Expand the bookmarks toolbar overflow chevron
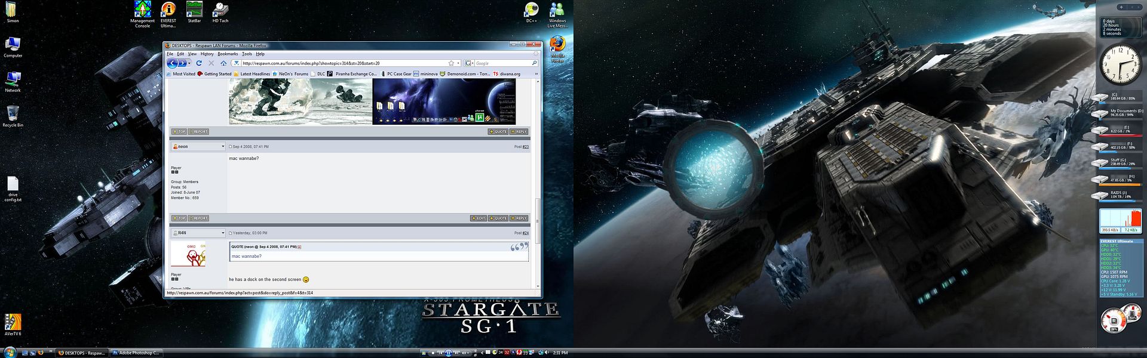Viewport: 1147px width, 358px height. 536,74
